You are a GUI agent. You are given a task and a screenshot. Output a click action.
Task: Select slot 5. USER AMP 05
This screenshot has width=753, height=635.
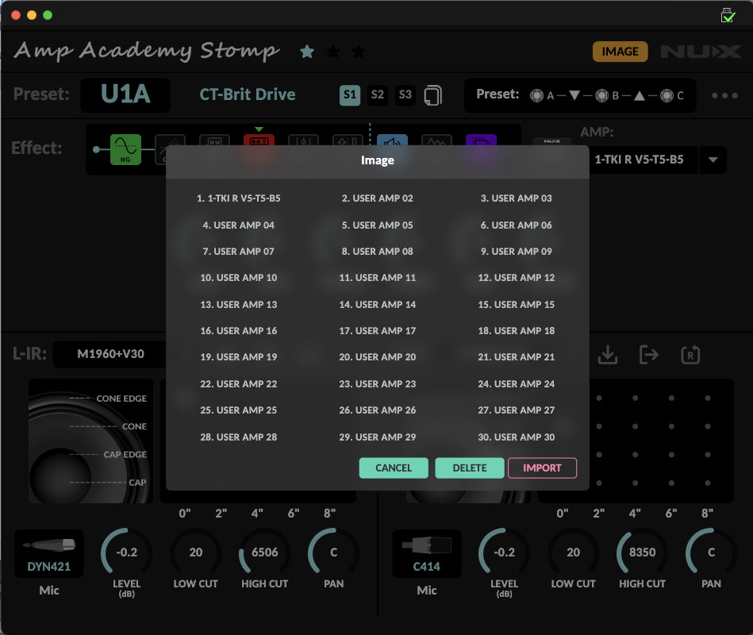click(x=378, y=225)
